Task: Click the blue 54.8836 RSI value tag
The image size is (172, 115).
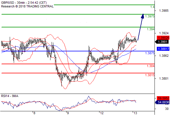Action: [162, 102]
